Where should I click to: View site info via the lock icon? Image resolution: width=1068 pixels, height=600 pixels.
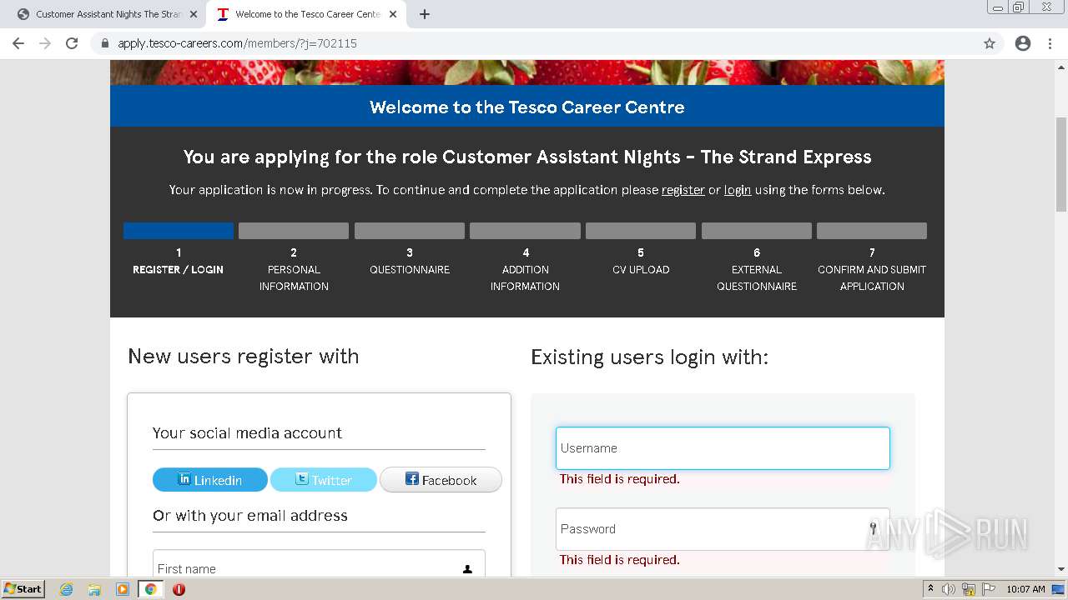[x=105, y=43]
